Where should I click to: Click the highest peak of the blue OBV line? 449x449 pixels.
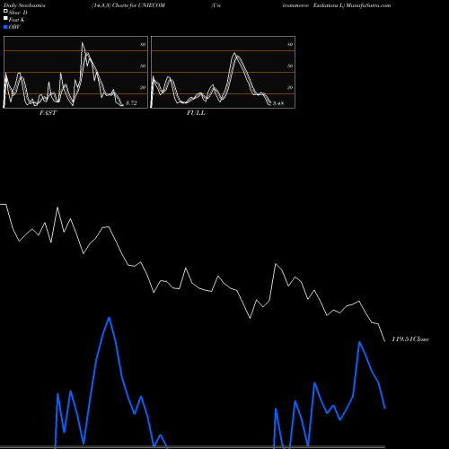click(109, 318)
